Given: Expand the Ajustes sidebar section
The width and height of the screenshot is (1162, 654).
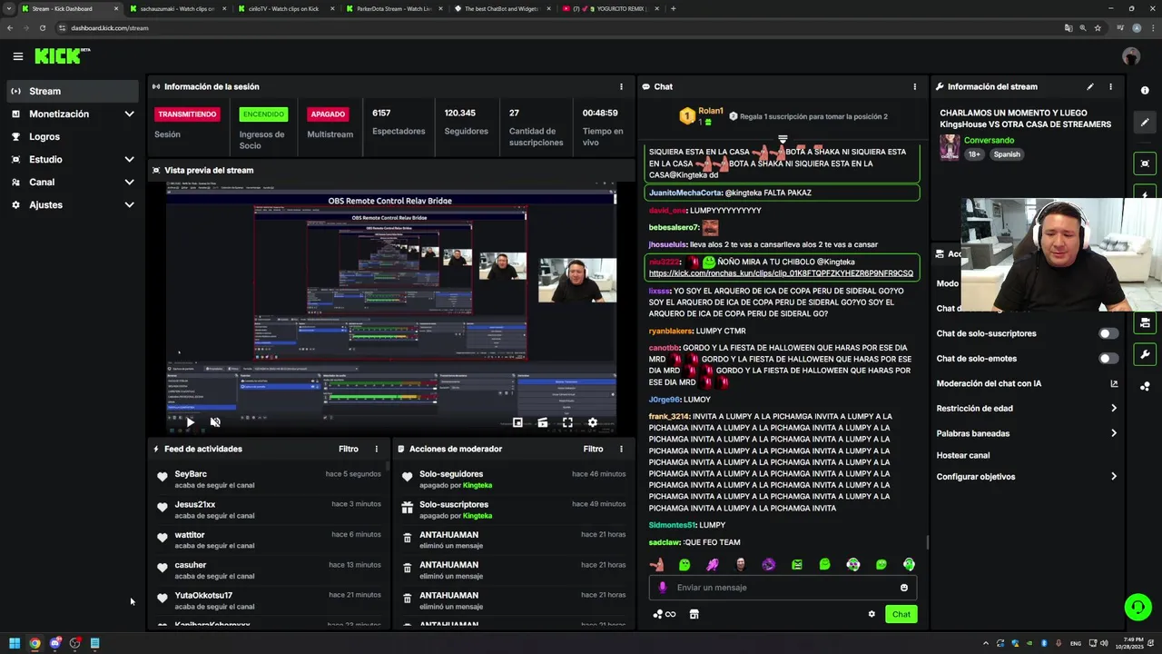Looking at the screenshot, I should click(x=129, y=204).
